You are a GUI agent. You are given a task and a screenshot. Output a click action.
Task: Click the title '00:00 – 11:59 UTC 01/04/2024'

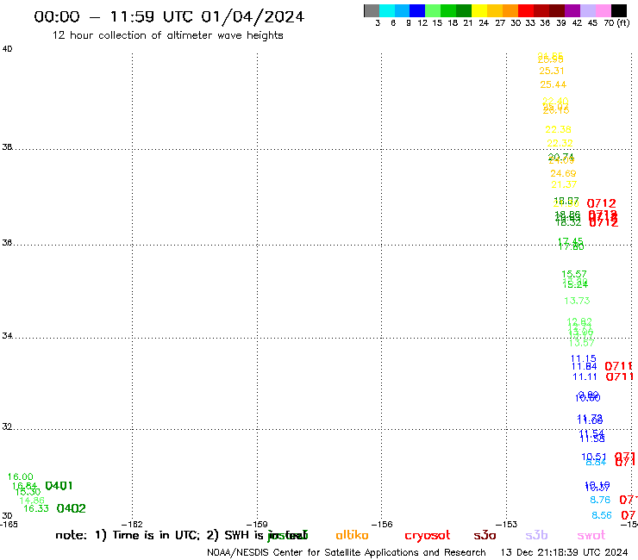169,16
